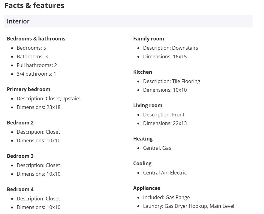Viewport: 264px width, 214px height.
Task: Click the Living room heading
Action: pyautogui.click(x=148, y=105)
